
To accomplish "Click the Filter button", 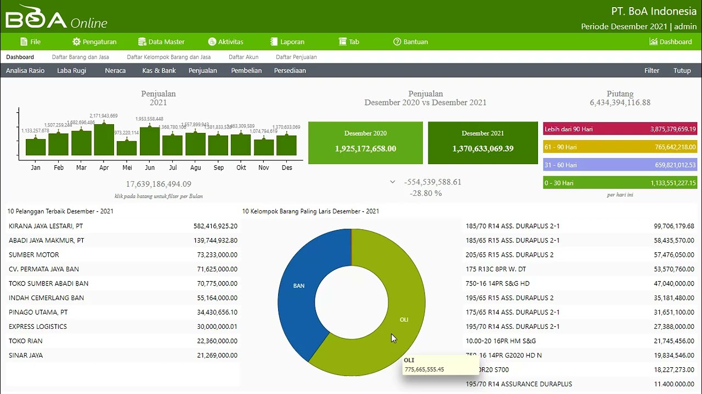I will tap(652, 71).
